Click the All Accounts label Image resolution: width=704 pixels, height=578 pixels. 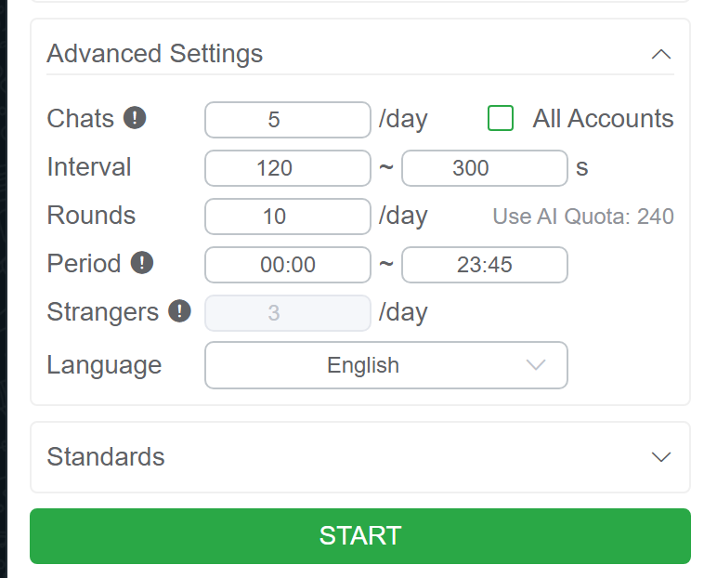(603, 119)
